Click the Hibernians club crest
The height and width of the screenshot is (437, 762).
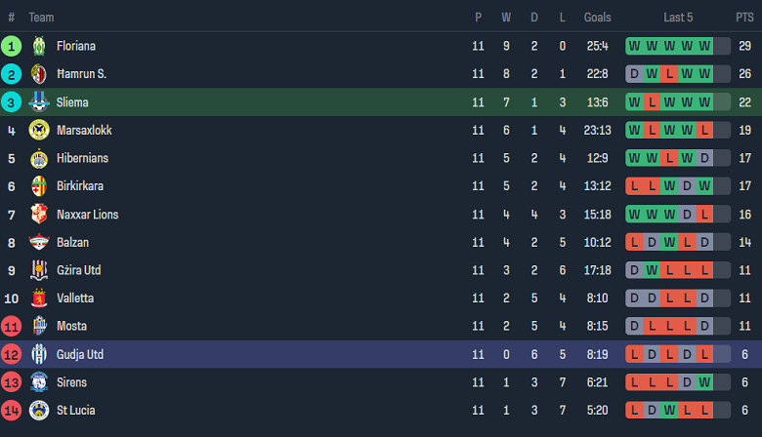point(39,158)
